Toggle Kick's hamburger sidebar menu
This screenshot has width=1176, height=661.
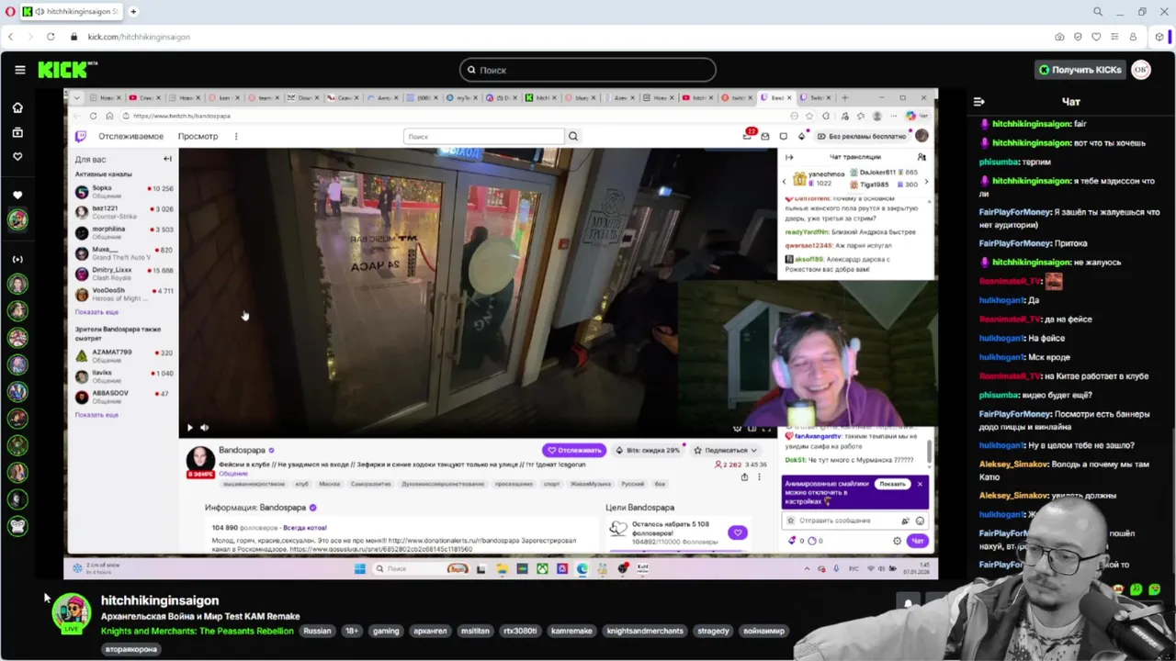19,70
